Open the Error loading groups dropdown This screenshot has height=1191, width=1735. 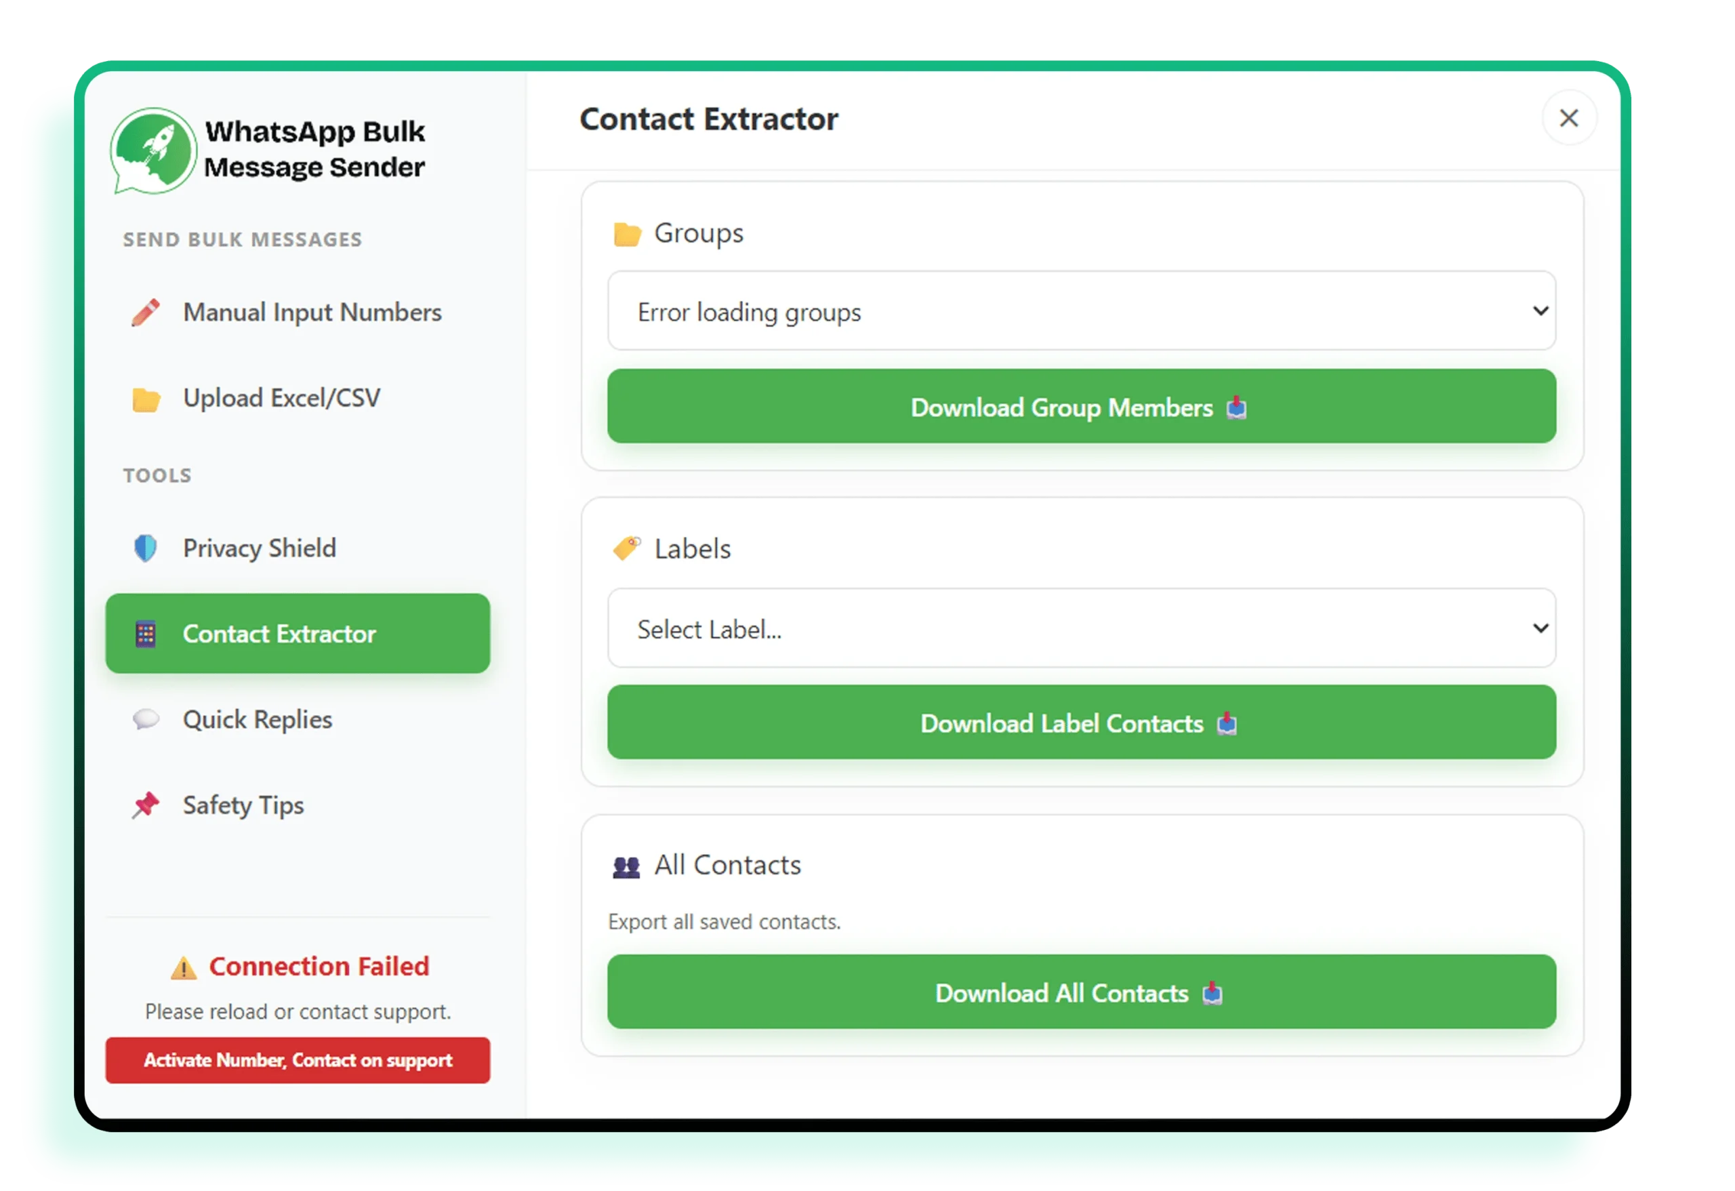pos(1082,311)
